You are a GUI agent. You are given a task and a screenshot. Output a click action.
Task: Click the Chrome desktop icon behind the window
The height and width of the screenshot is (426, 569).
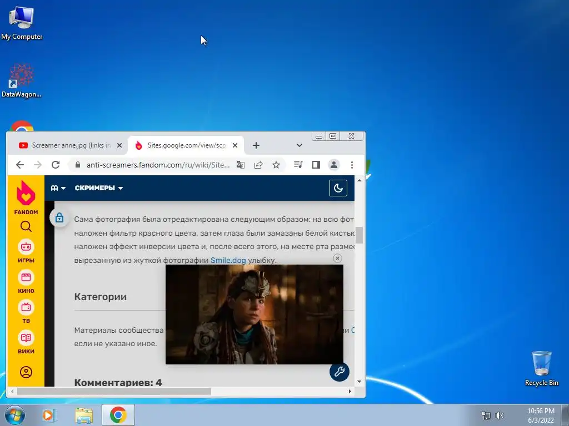point(22,126)
